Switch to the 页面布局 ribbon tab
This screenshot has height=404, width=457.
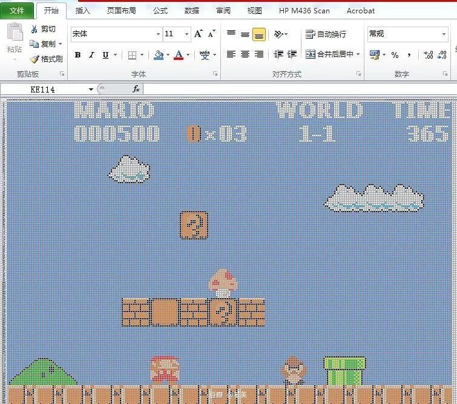[121, 11]
